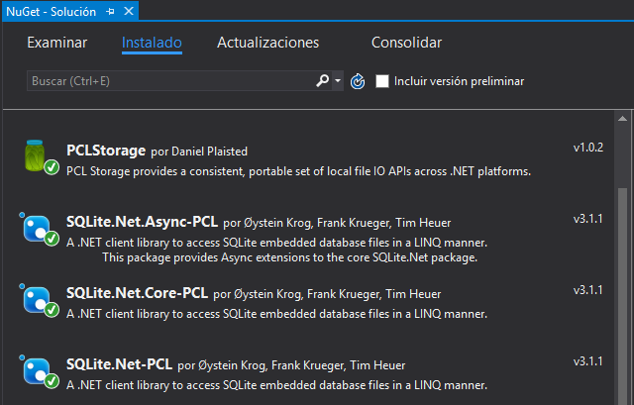Viewport: 634px width, 405px height.
Task: Click the SQLite.Net.Core-PCL package icon
Action: coord(38,300)
